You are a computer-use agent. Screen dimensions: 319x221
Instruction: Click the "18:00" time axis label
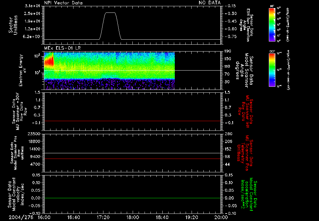point(133,218)
